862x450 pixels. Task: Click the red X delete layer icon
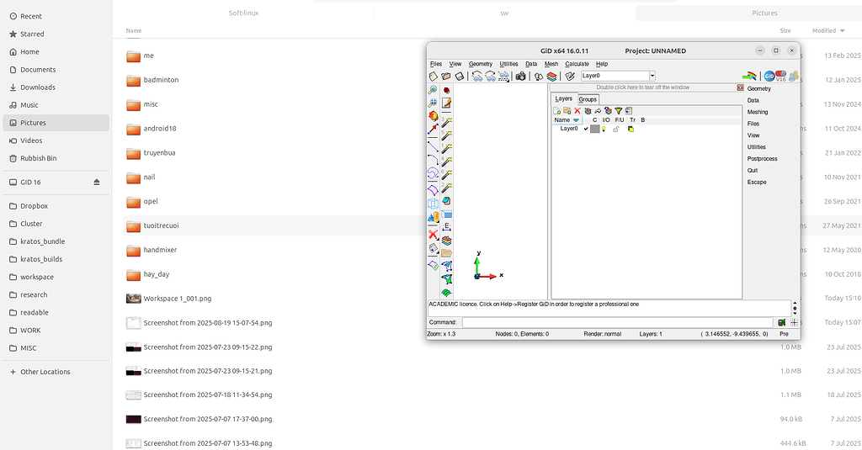577,110
